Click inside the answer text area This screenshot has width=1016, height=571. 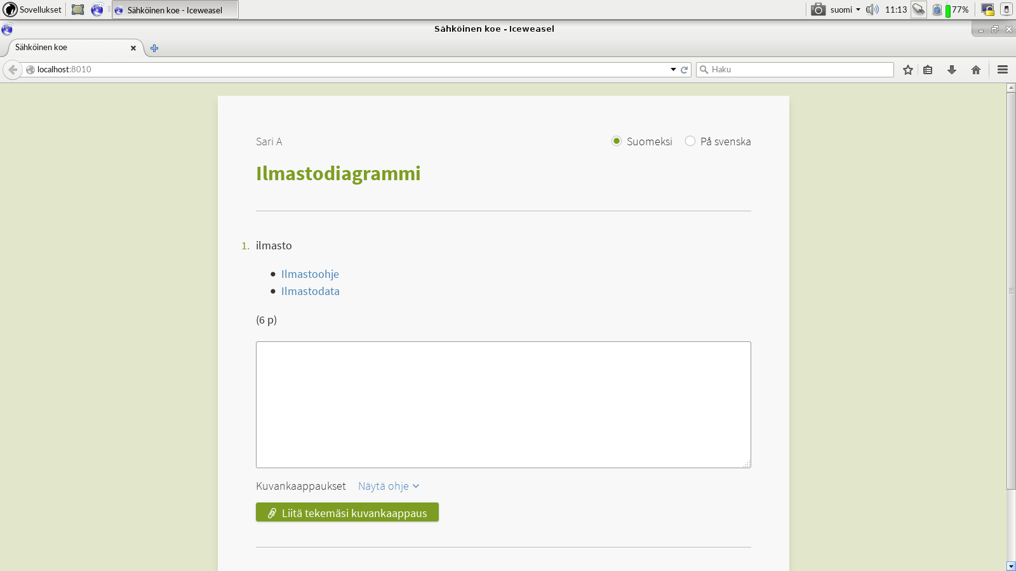[503, 405]
